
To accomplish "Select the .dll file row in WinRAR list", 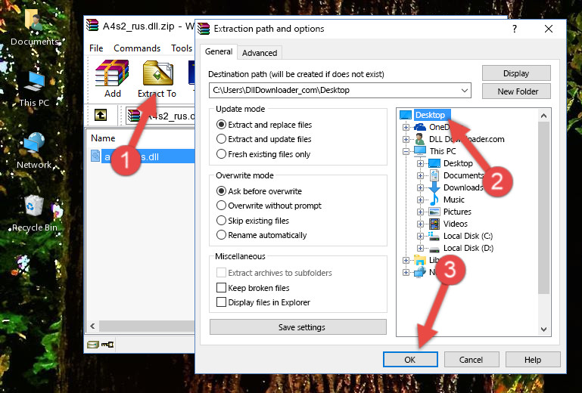I will click(142, 156).
